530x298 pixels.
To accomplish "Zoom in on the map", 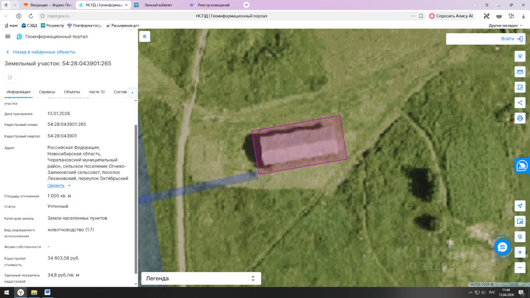I will [x=520, y=252].
